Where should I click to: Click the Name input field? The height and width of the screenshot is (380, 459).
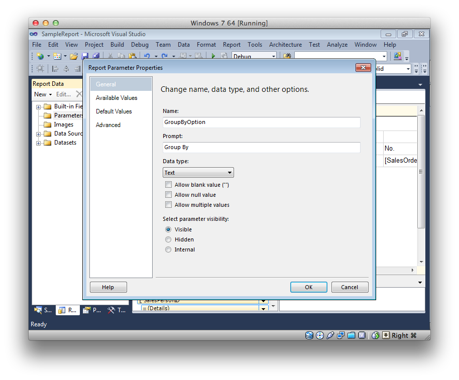coord(262,122)
